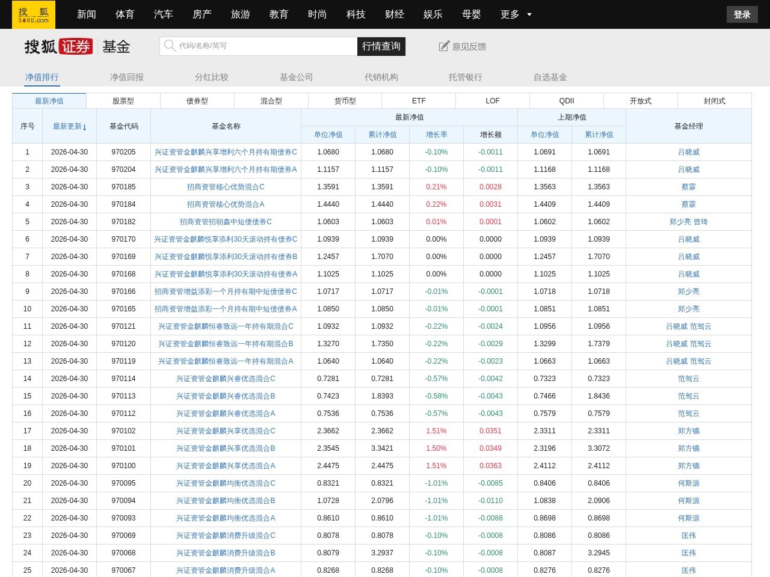Switch to 自选基金 tab
770x577 pixels.
(x=550, y=77)
